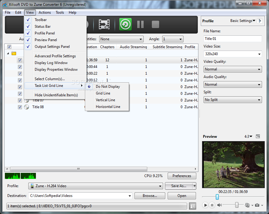Open the Video Quality dropdown

(232, 69)
